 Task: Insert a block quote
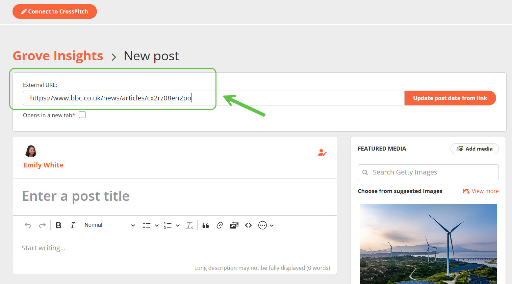205,225
